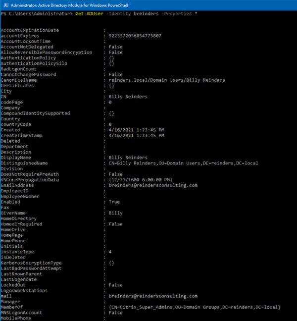
Task: Click the 'DoesNotRequirePreAuth' property name
Action: point(30,174)
